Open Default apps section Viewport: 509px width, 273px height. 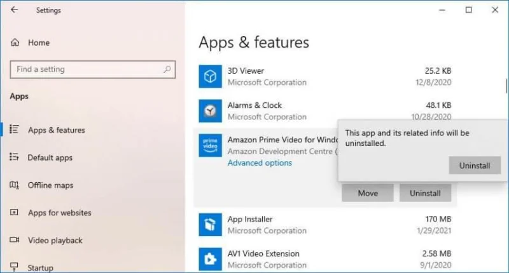(50, 157)
